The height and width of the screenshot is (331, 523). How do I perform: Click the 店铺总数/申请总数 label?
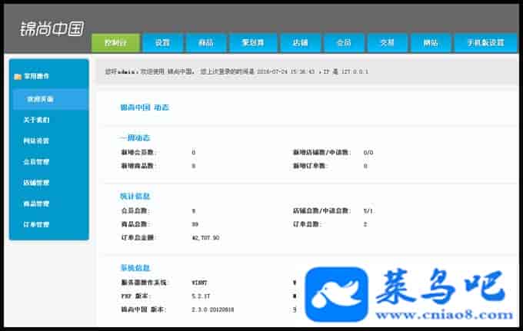pos(321,210)
